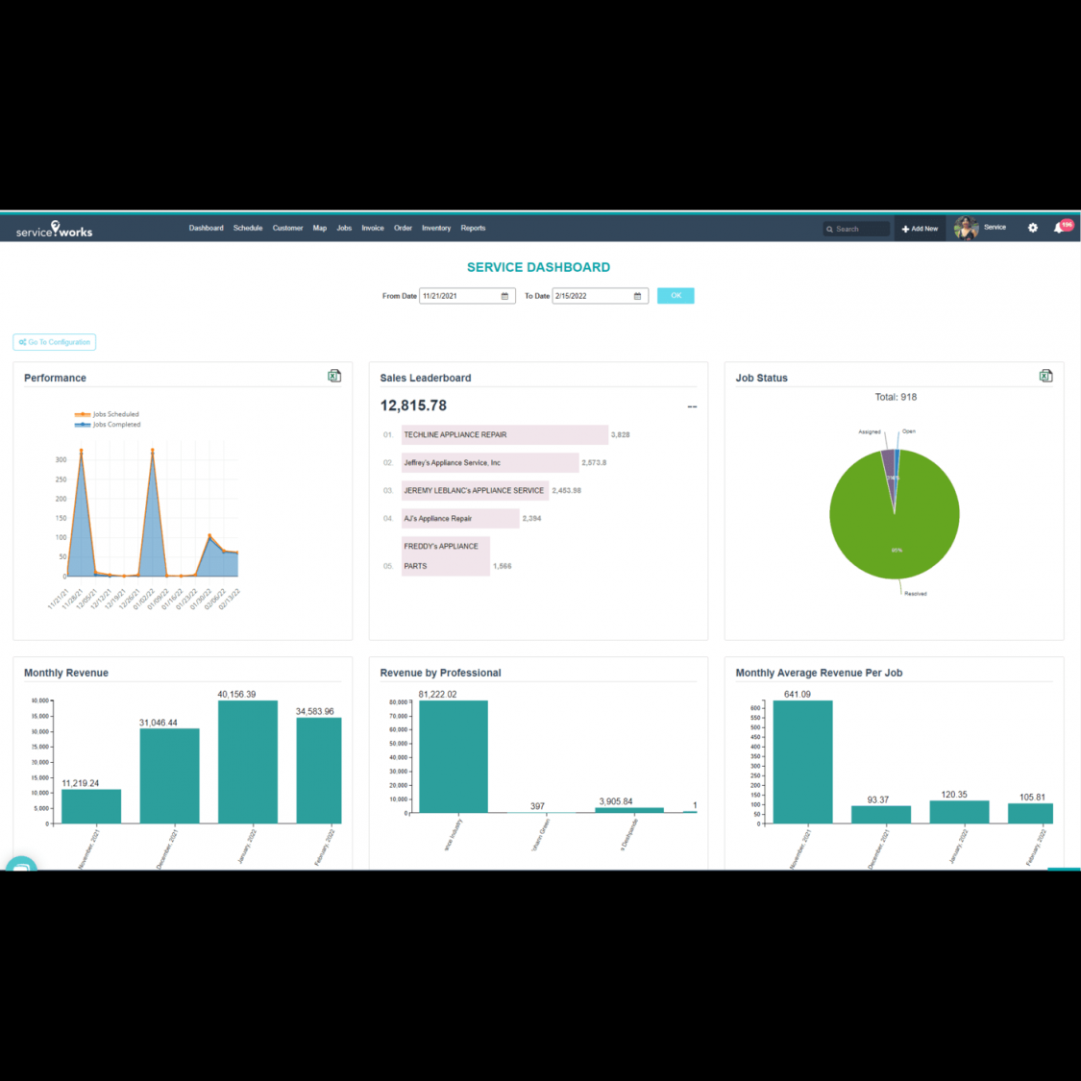
Task: Expand the Service user menu
Action: (995, 228)
